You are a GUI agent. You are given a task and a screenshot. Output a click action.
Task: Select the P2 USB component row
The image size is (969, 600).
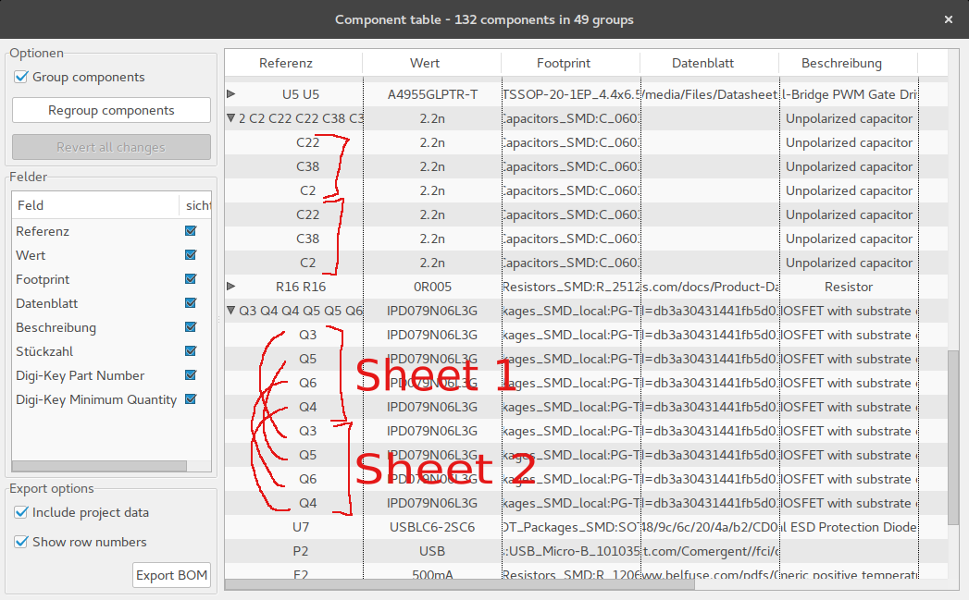coord(431,551)
